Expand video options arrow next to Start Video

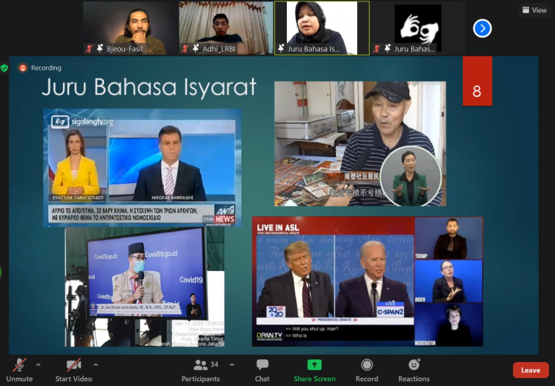95,365
